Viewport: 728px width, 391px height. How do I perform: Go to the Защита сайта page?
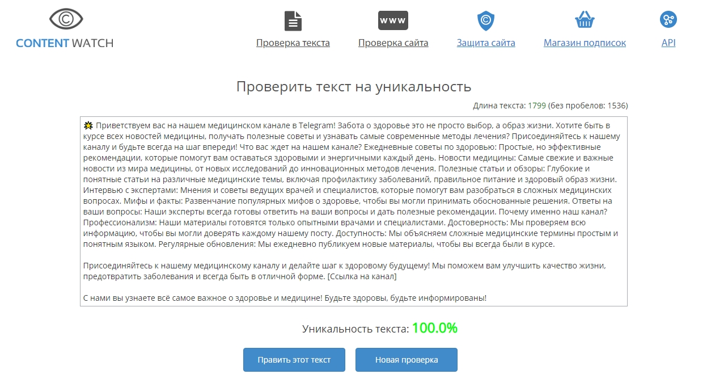[x=486, y=43]
